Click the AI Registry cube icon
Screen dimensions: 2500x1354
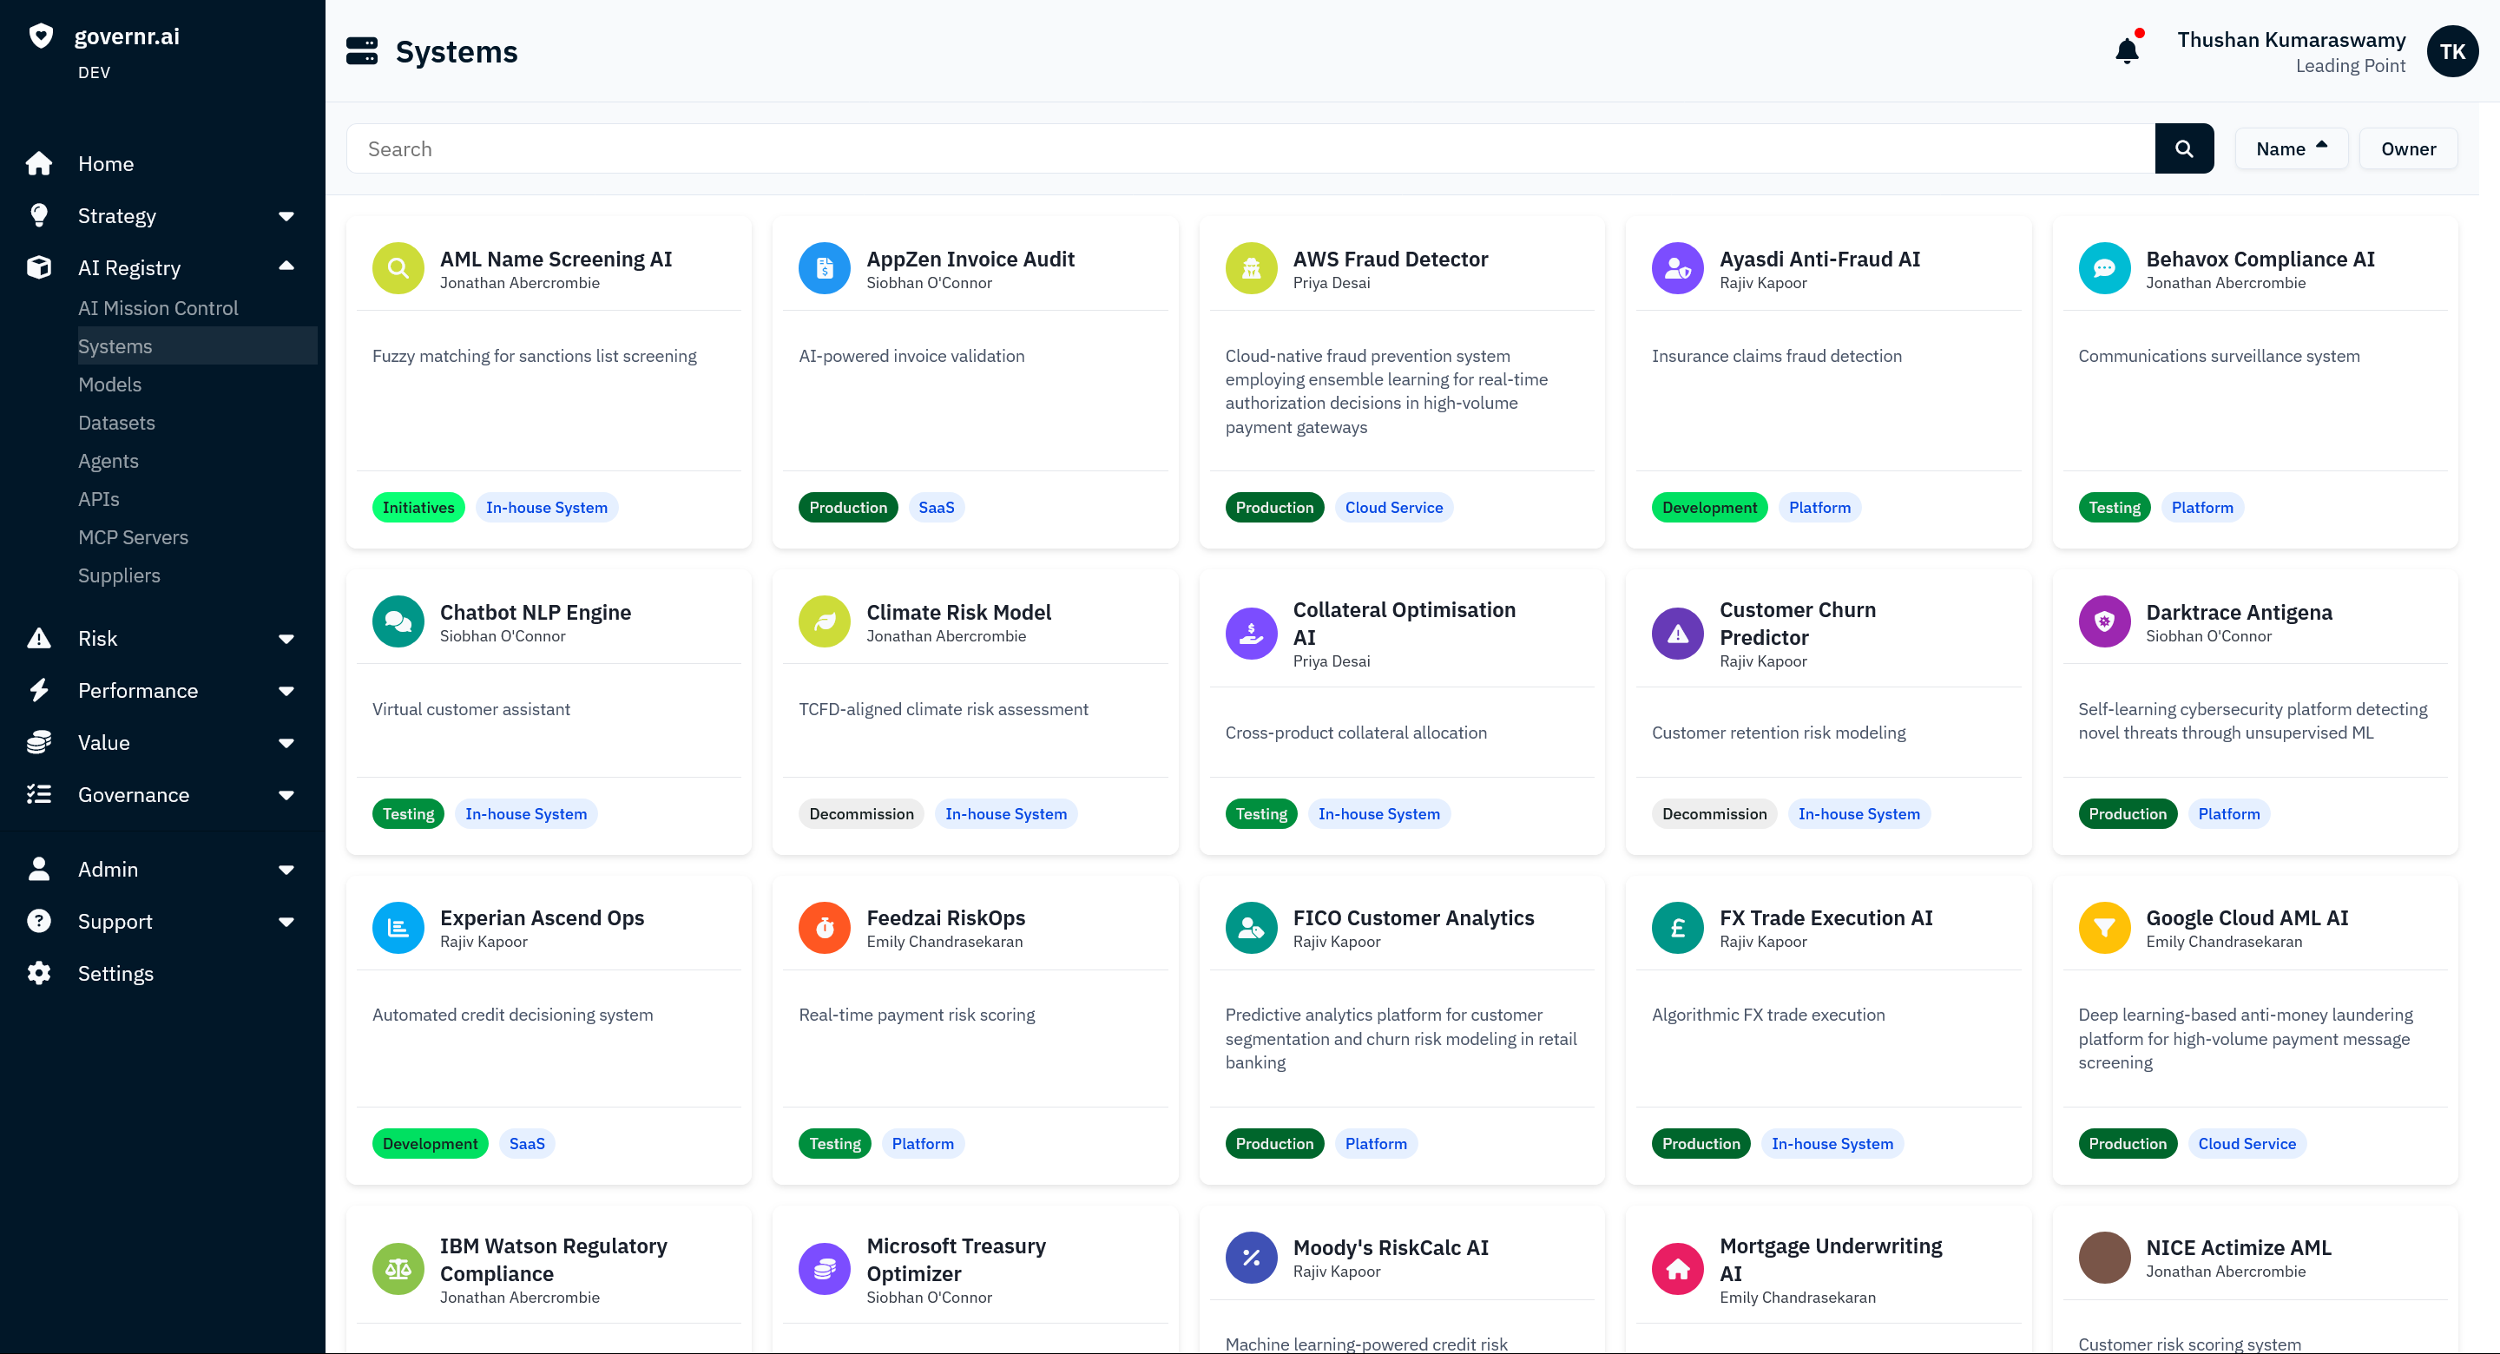(x=40, y=267)
